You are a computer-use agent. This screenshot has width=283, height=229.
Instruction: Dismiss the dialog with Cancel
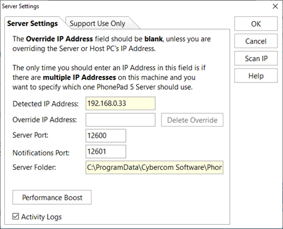[256, 41]
